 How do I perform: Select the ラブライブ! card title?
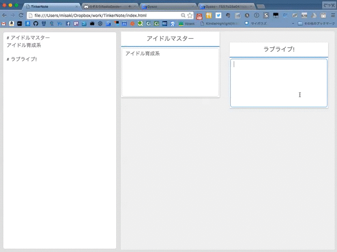(279, 49)
